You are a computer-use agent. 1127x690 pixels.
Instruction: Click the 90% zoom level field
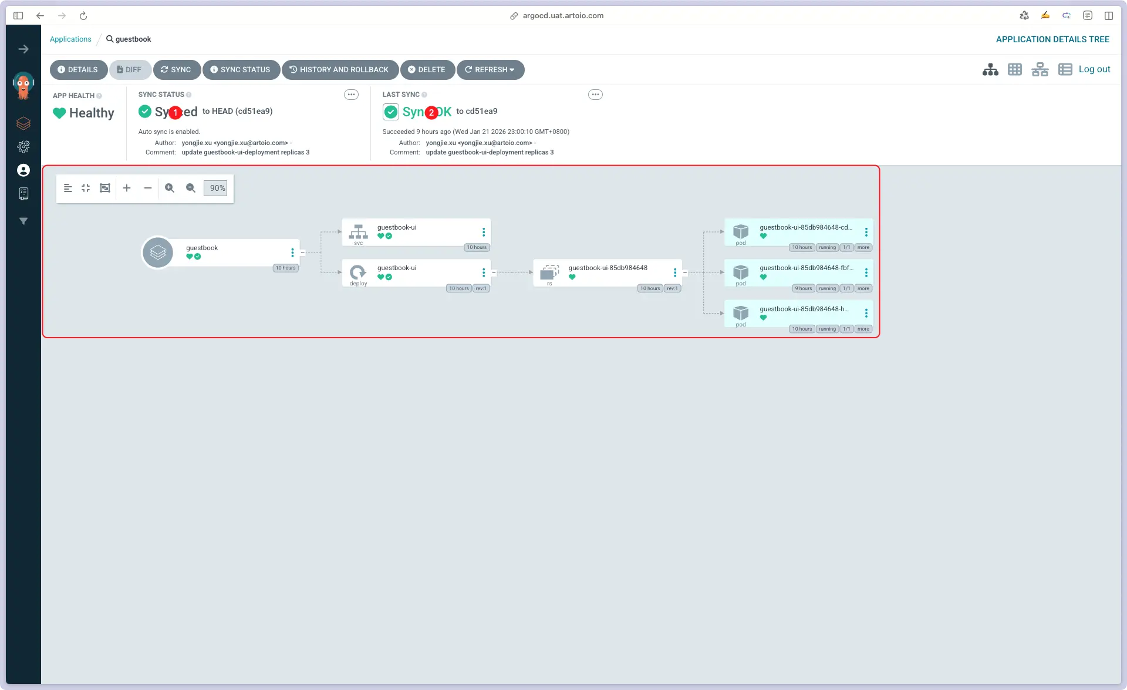click(216, 188)
